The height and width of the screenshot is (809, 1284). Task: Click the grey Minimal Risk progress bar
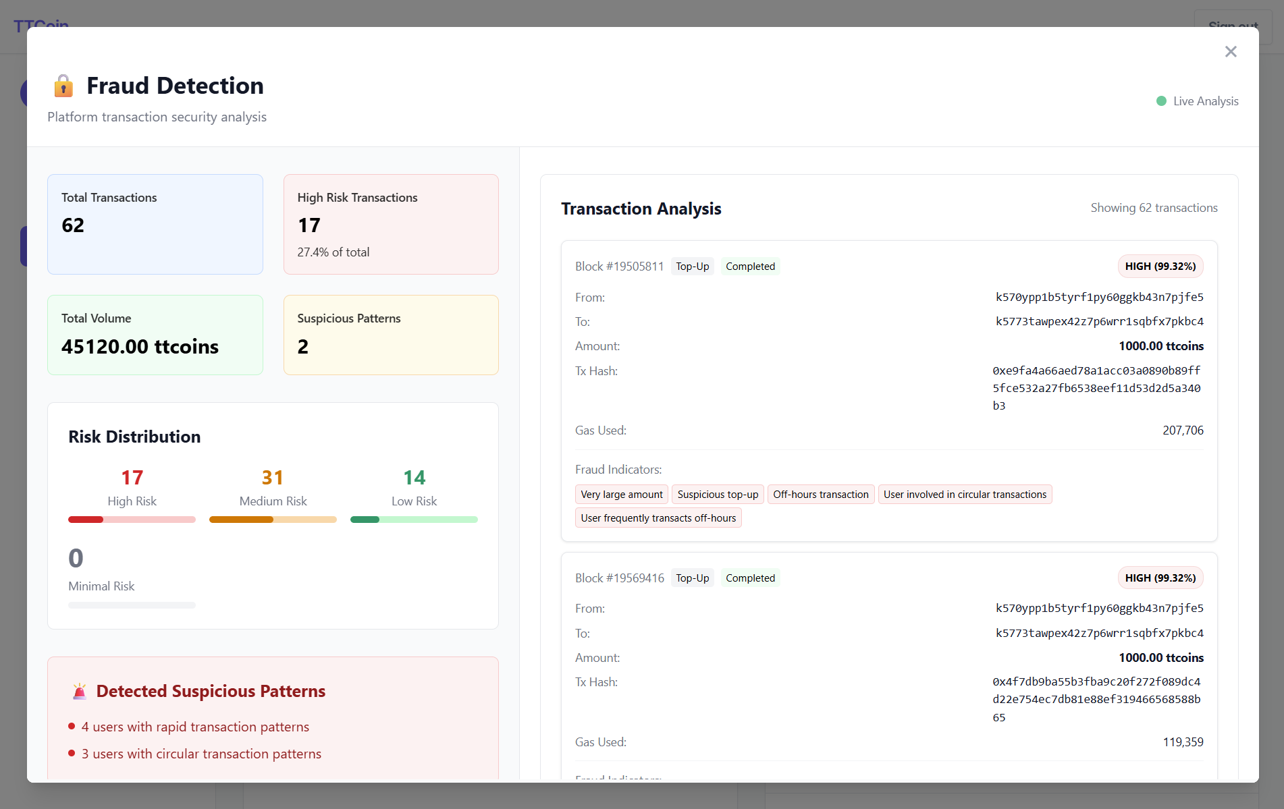click(132, 605)
